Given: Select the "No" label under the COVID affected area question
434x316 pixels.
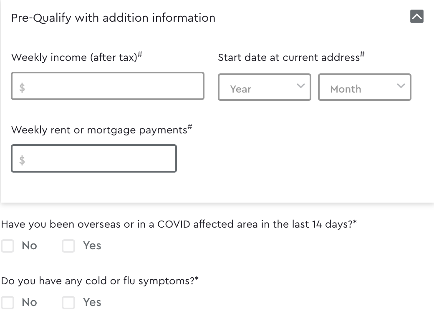Looking at the screenshot, I should click(x=29, y=246).
